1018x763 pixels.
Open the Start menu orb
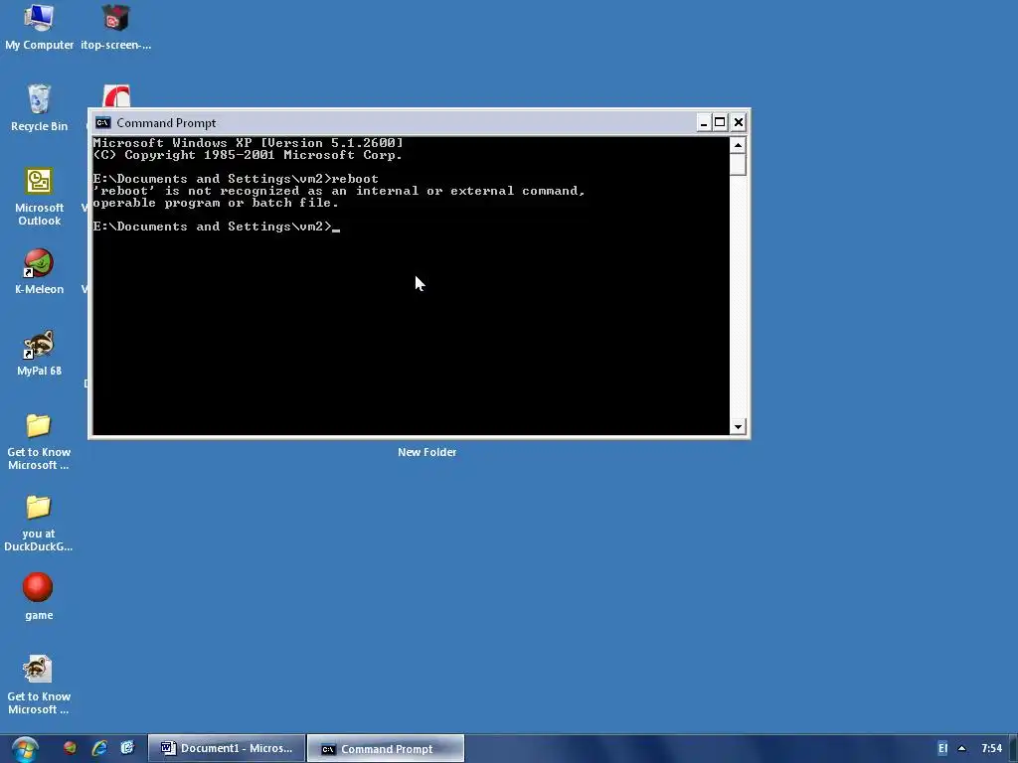tap(25, 749)
